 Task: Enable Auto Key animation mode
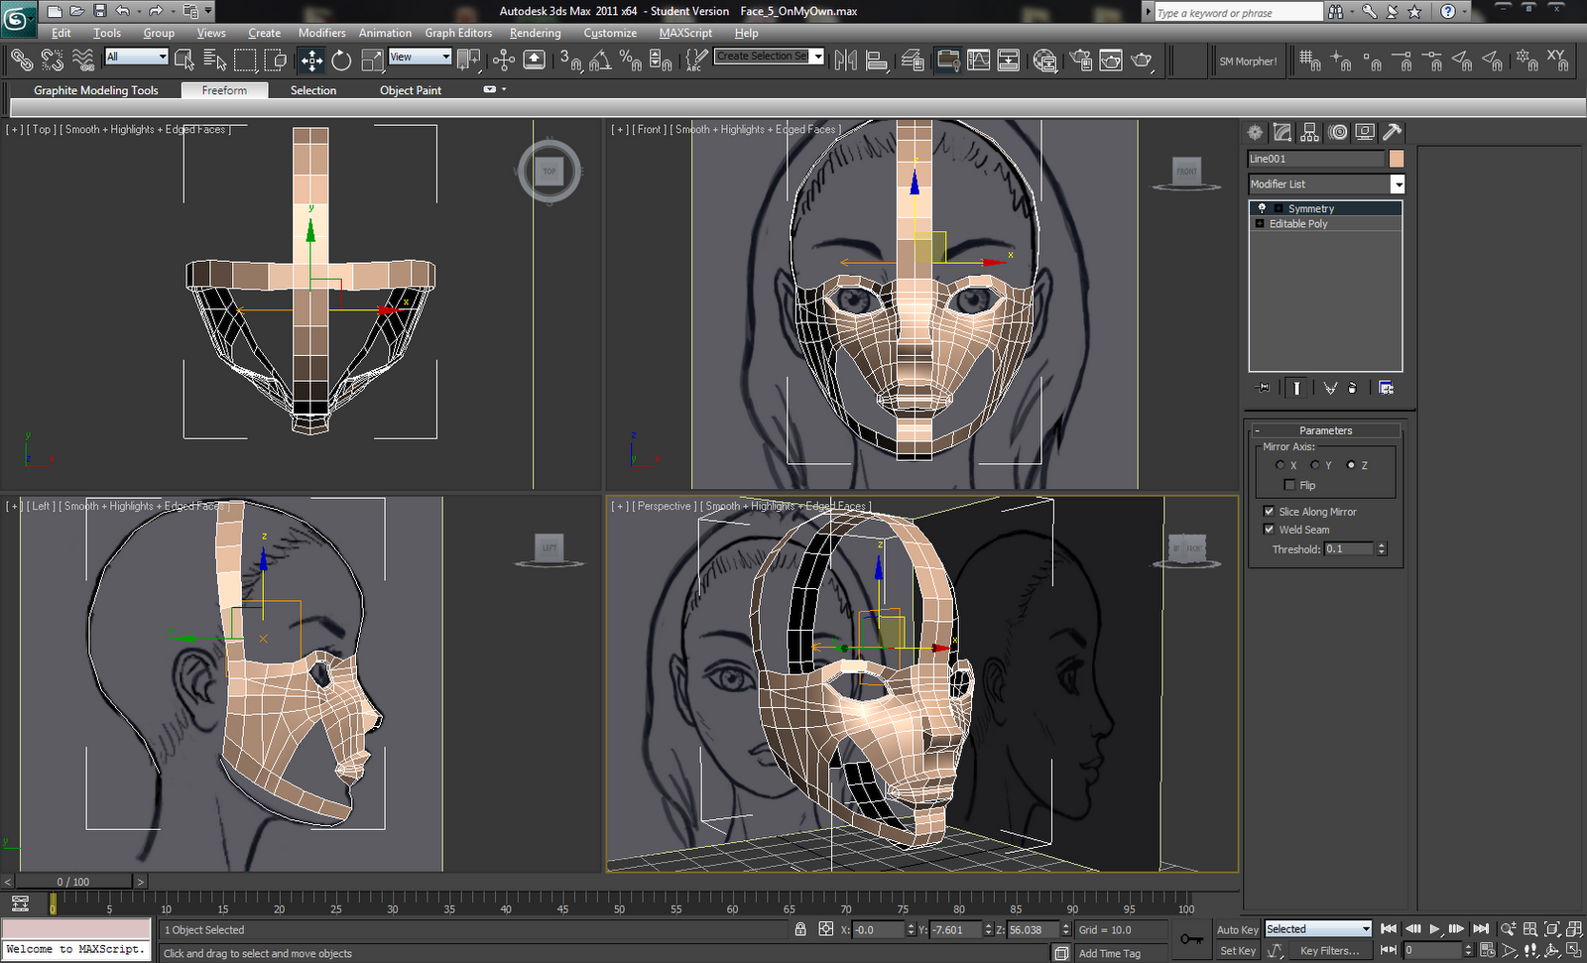coord(1237,929)
